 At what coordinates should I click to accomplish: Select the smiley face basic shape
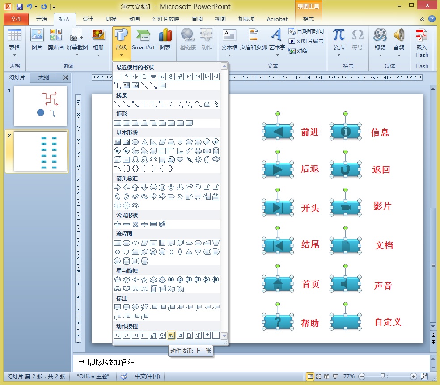[x=171, y=160]
